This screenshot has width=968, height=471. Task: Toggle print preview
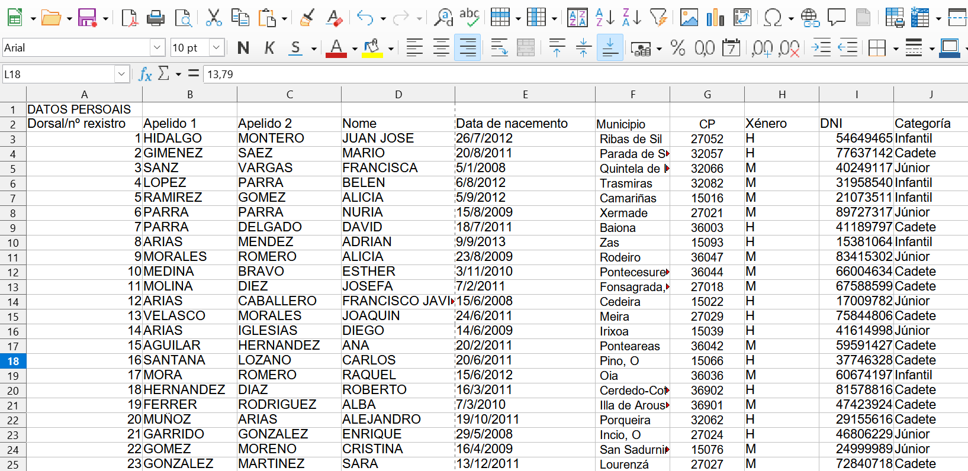pyautogui.click(x=184, y=18)
